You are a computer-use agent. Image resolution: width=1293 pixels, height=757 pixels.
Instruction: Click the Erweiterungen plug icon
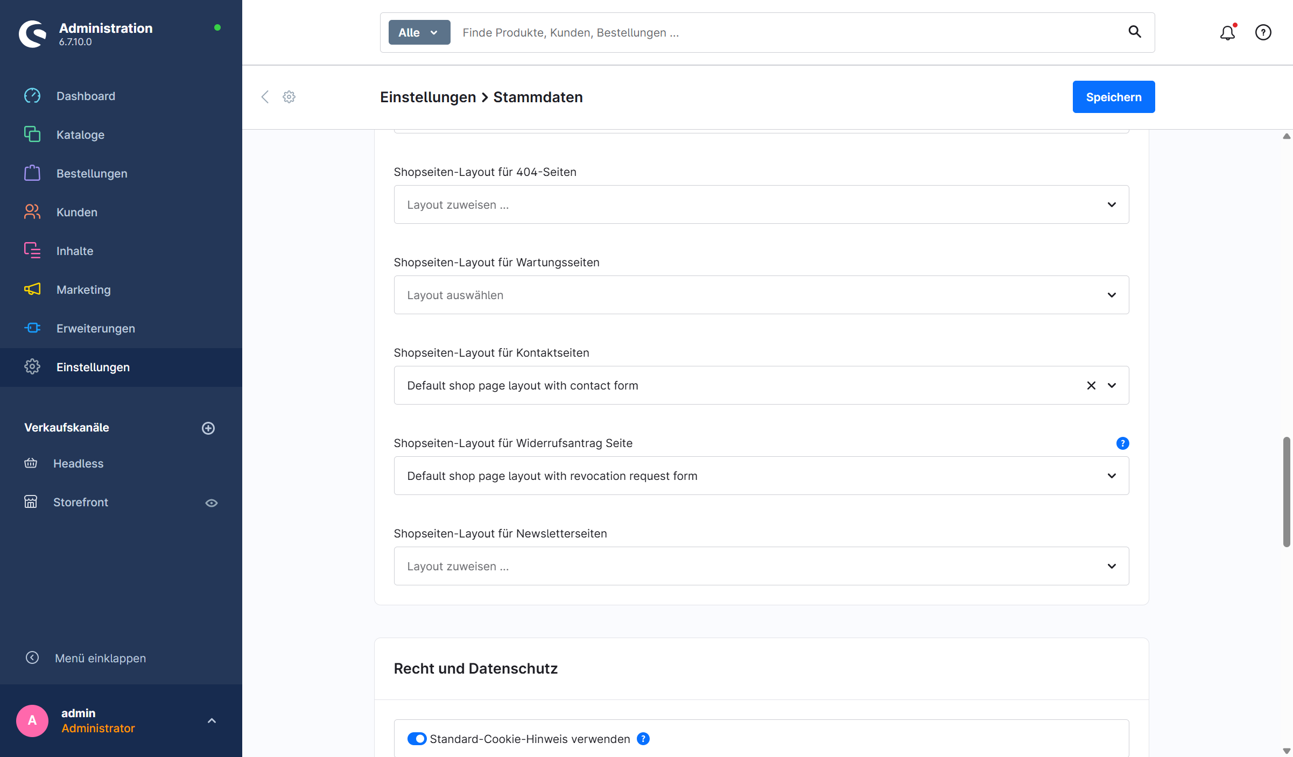tap(32, 328)
